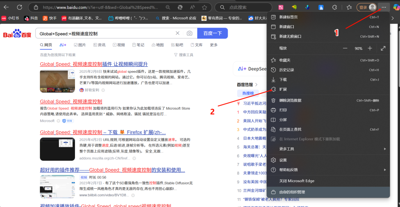Screen dimensions: 400x207
Task: Go back using the browser back arrow
Action: (x=6, y=7)
